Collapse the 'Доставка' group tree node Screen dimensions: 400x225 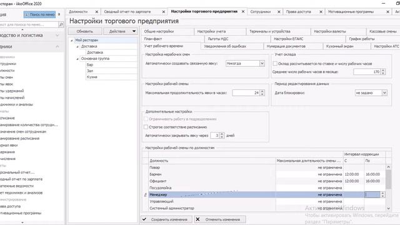coord(77,46)
